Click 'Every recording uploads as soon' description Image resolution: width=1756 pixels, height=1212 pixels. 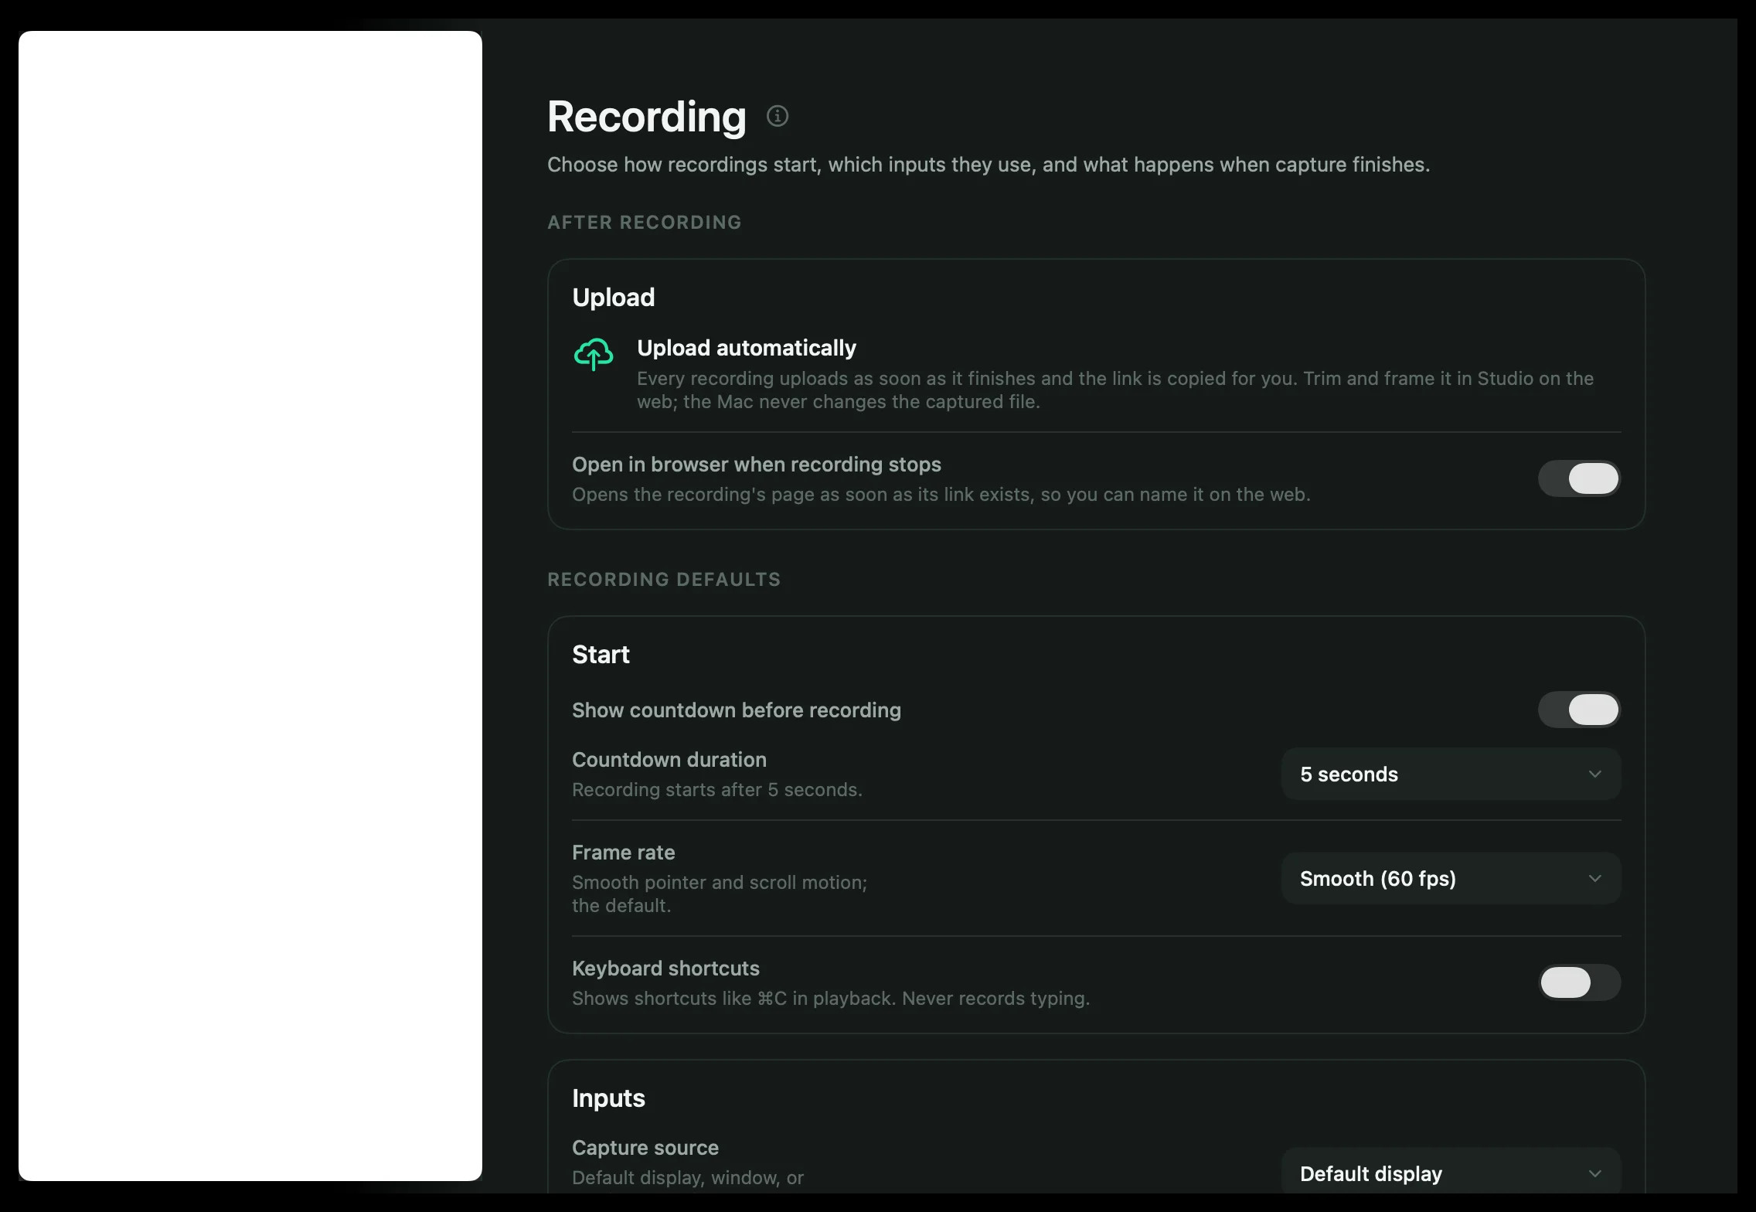tap(1115, 390)
